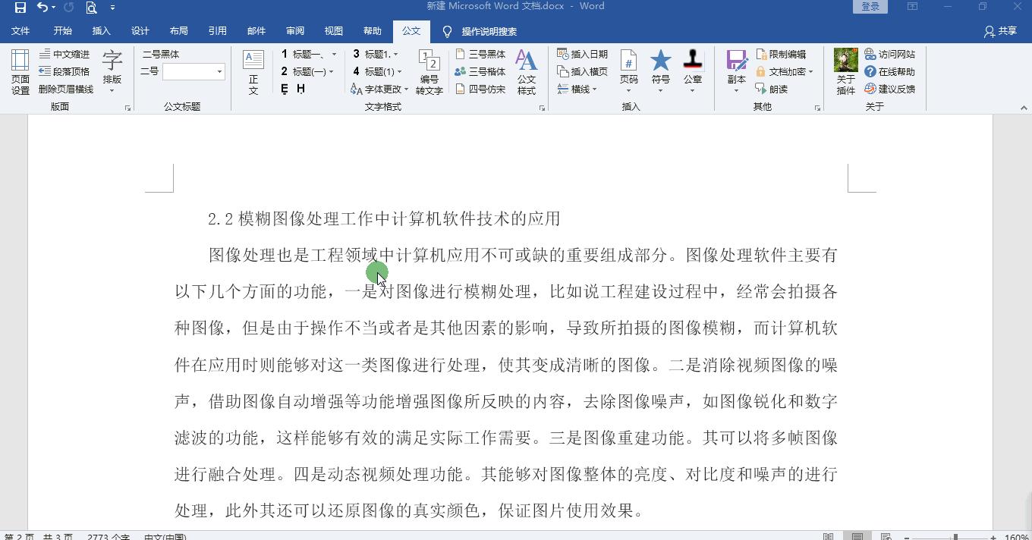Screen dimensions: 1032x540
Task: Apply the 正文 body text style
Action: click(252, 72)
